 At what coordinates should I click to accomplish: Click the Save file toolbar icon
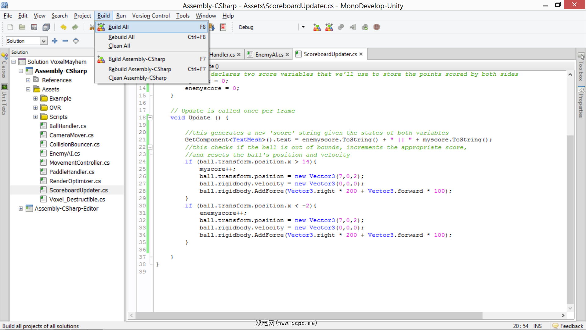(x=34, y=27)
